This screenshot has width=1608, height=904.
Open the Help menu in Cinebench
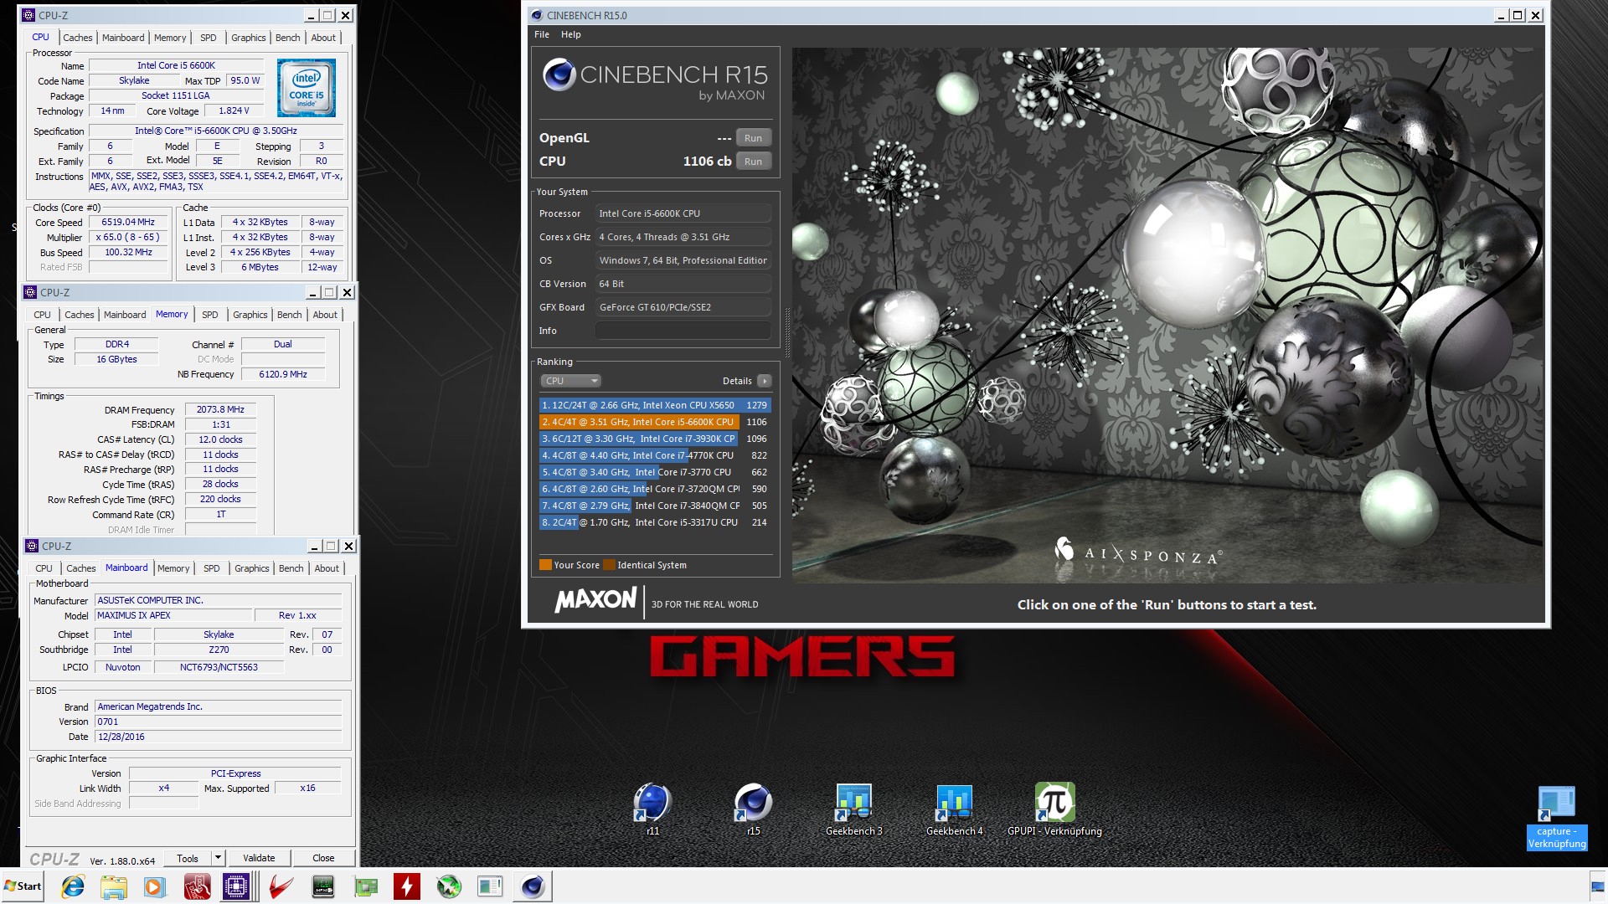pyautogui.click(x=571, y=34)
